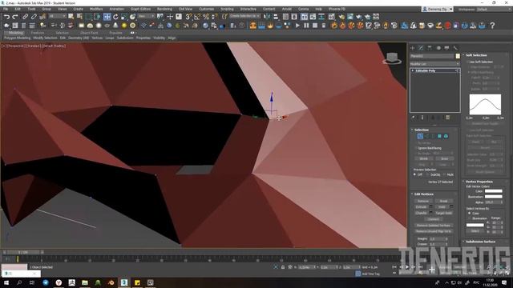Open the 3ds Max taskbar icon

(124, 282)
